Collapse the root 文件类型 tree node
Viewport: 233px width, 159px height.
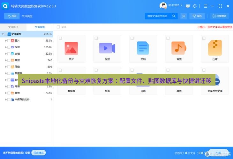point(3,34)
